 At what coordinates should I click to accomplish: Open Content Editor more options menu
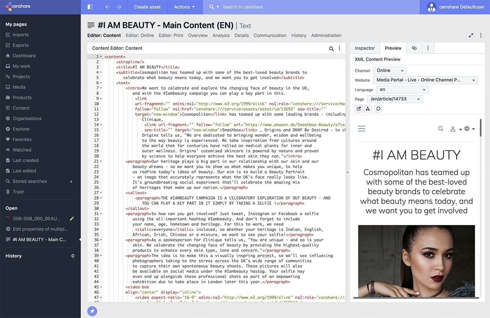[x=339, y=48]
